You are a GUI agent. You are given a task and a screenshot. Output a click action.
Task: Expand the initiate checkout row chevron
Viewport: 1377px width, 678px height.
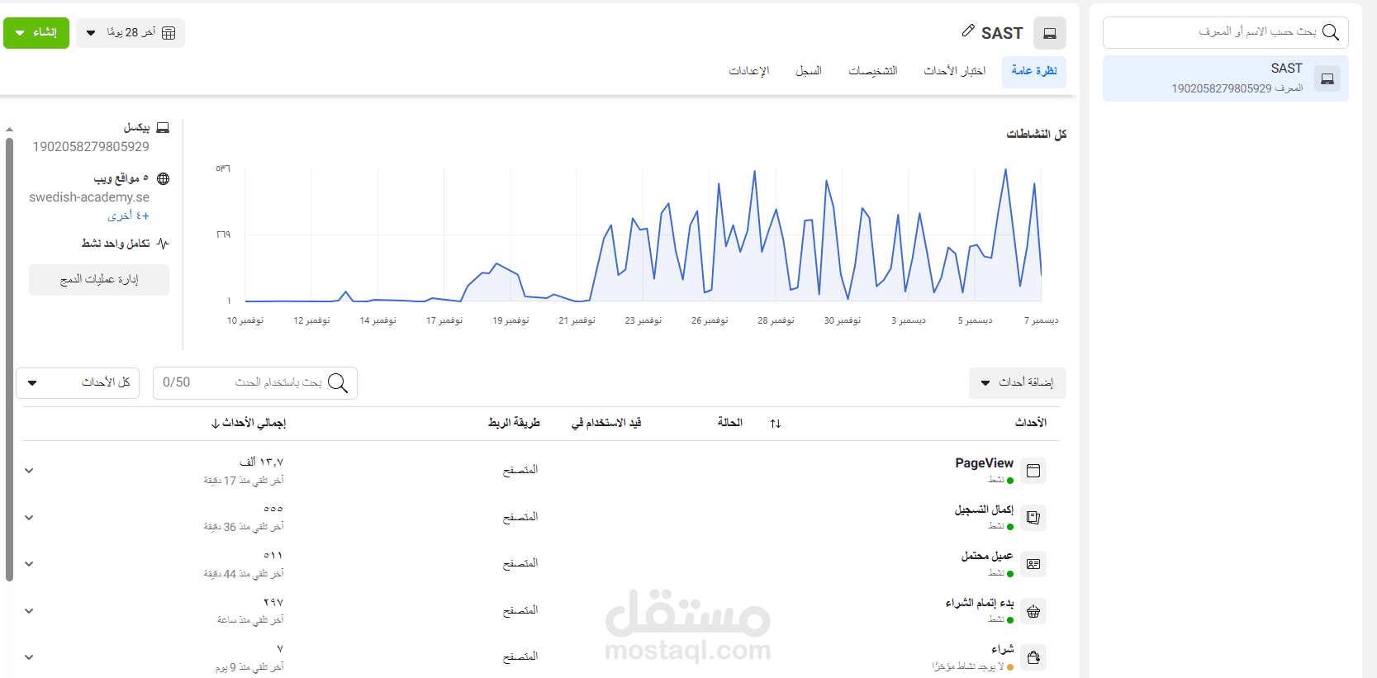[x=29, y=611]
